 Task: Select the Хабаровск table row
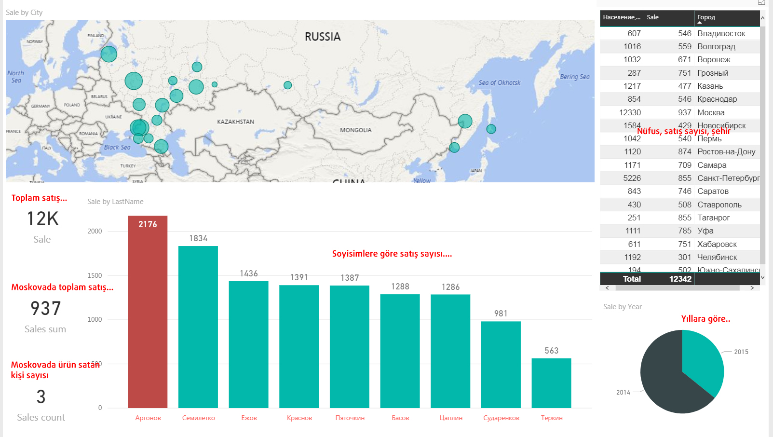click(x=680, y=244)
